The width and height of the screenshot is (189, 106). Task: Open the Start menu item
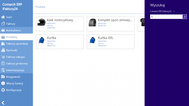pos(16,17)
